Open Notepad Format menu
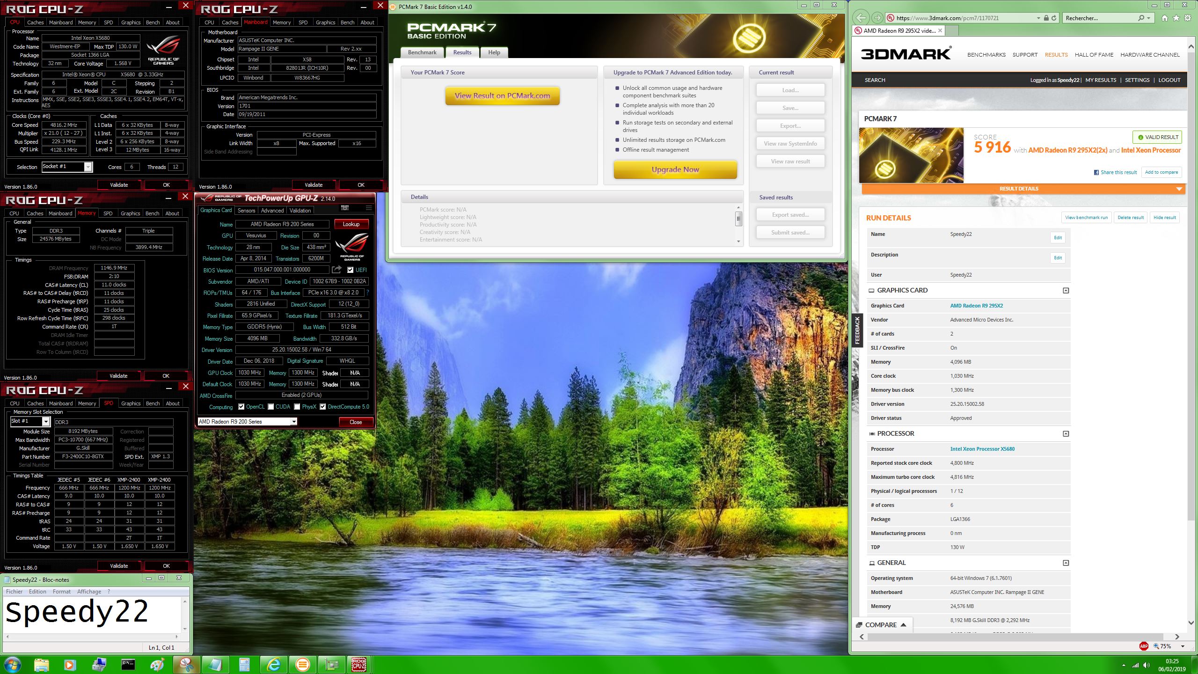 click(x=62, y=592)
